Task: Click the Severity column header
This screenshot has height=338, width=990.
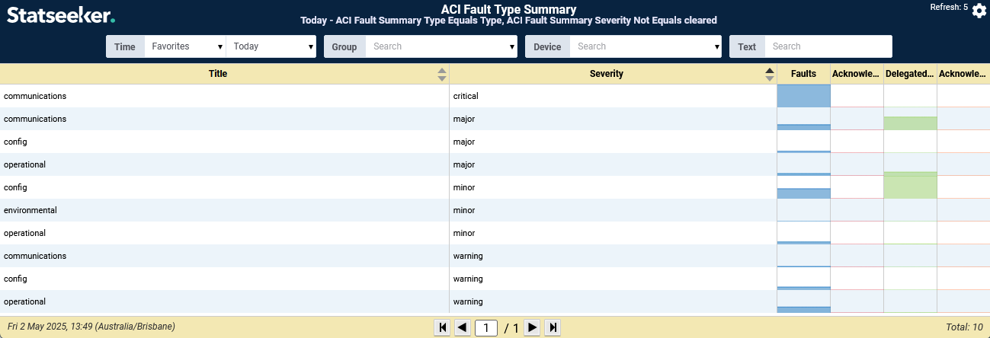Action: [607, 74]
